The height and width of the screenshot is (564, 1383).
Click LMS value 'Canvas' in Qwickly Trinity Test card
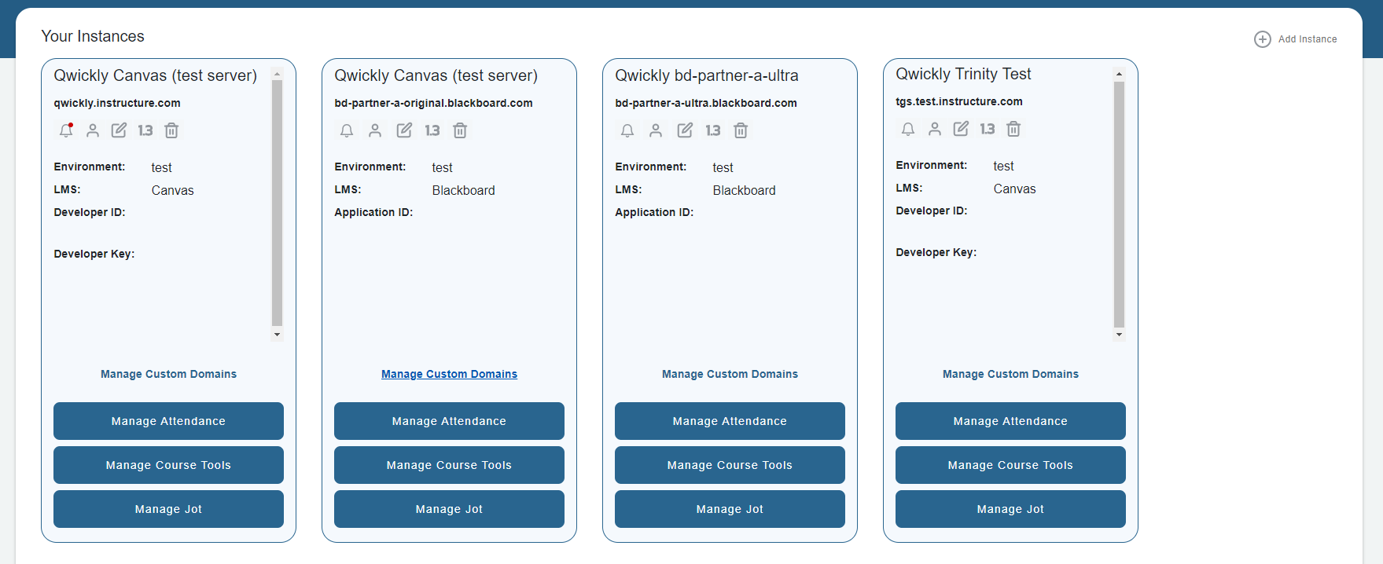pos(1014,189)
